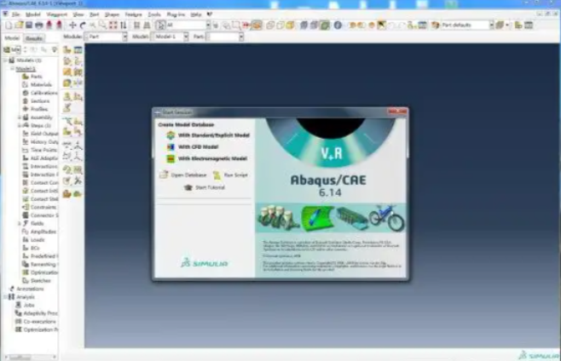
Task: Select Loads in the model tree
Action: point(38,240)
